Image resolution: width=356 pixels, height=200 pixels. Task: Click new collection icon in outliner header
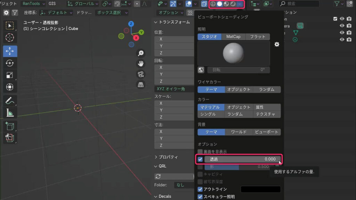[x=350, y=3]
